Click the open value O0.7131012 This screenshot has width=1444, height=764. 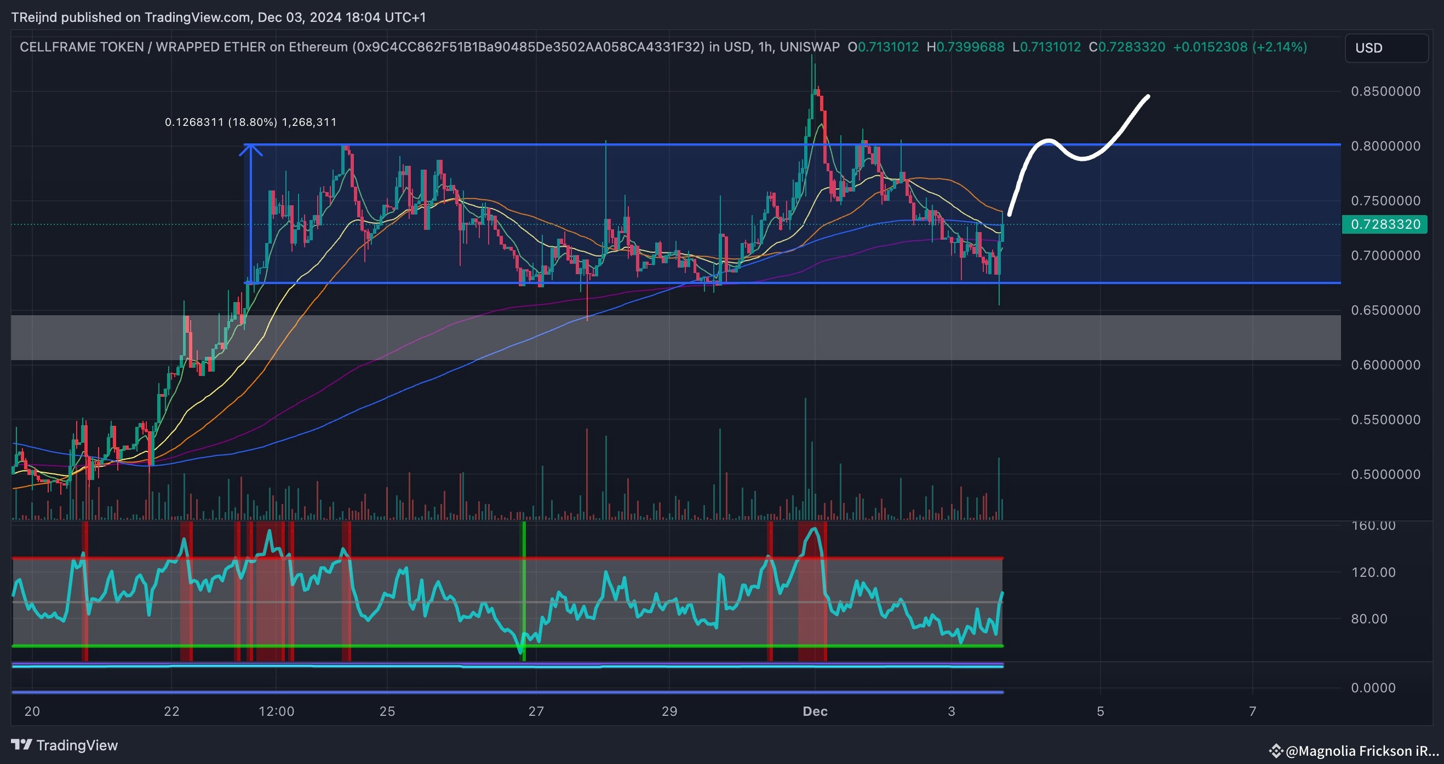click(884, 47)
